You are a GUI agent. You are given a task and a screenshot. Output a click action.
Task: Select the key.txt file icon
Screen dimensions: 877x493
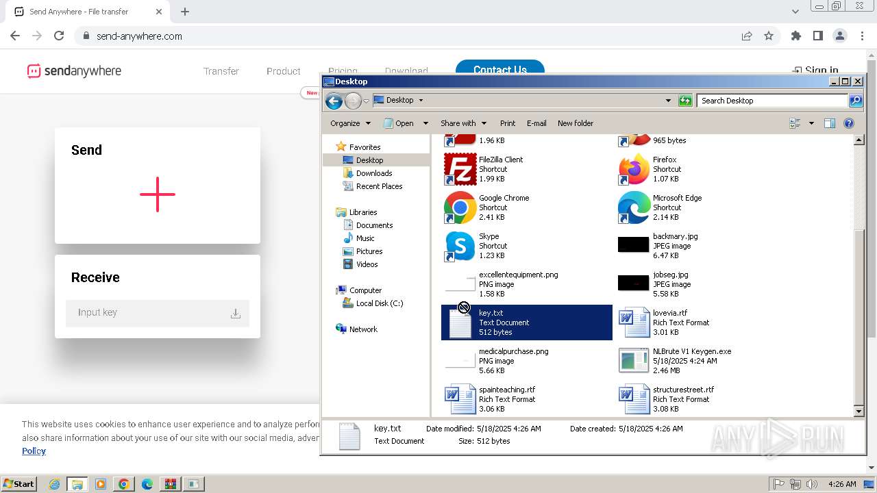click(460, 323)
